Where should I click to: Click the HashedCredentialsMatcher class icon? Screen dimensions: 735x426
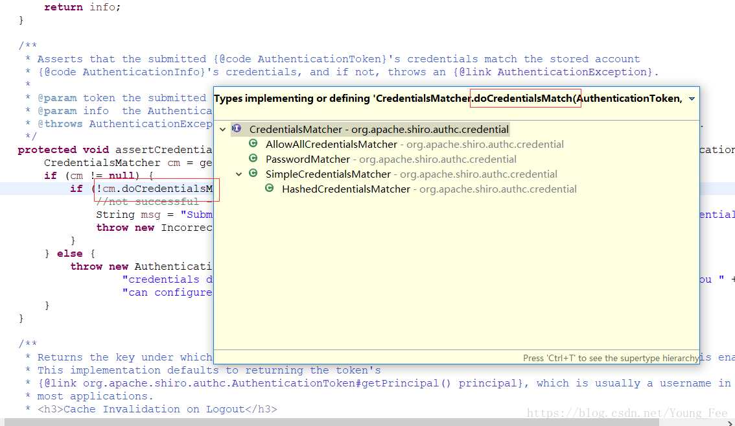(x=270, y=189)
